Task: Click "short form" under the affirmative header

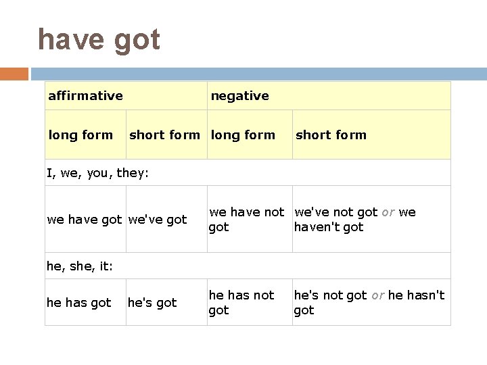Action: (165, 135)
